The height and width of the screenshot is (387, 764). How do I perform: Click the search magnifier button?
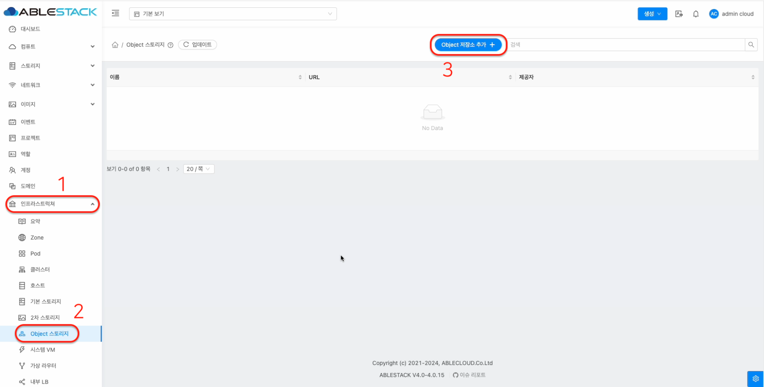751,45
